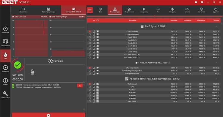Open the Бенчмарк stopwatch section in sidebar
The width and height of the screenshot is (223, 117).
pyautogui.click(x=5, y=30)
